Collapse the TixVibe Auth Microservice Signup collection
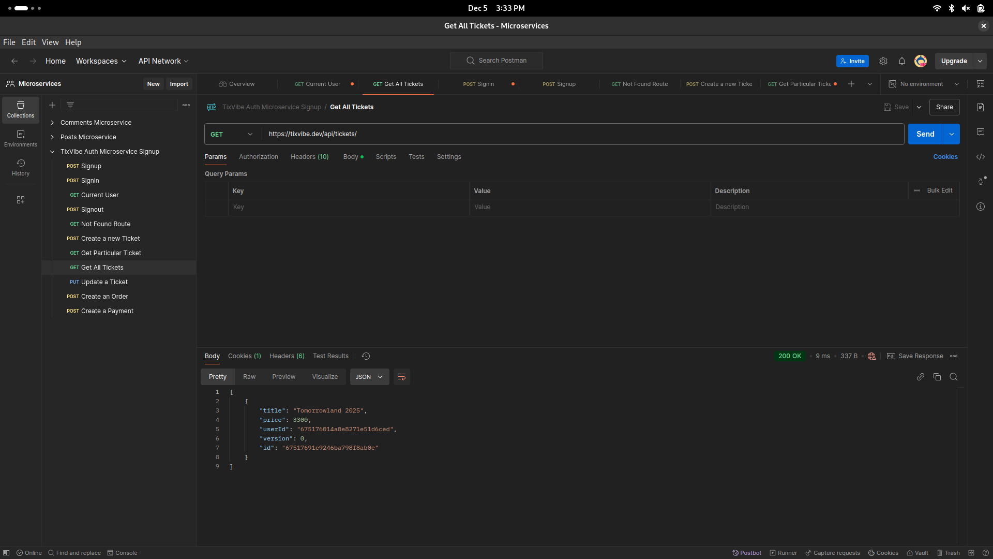Image resolution: width=993 pixels, height=559 pixels. [52, 152]
